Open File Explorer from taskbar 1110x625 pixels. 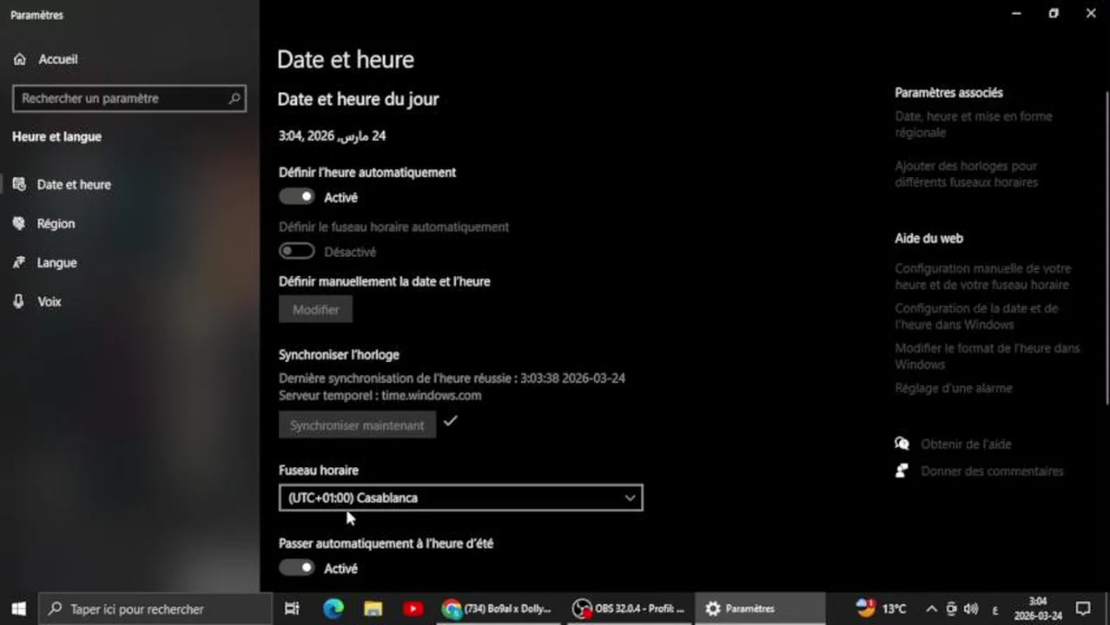[373, 609]
